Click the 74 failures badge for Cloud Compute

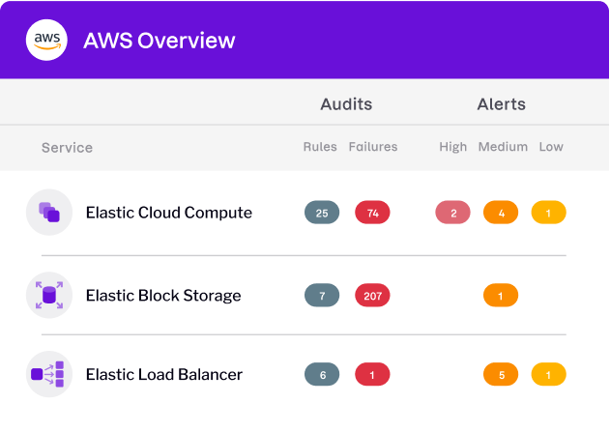pos(372,213)
